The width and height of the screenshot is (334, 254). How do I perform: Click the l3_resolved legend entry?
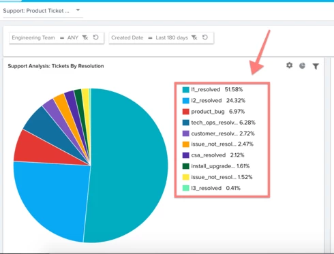click(x=211, y=188)
